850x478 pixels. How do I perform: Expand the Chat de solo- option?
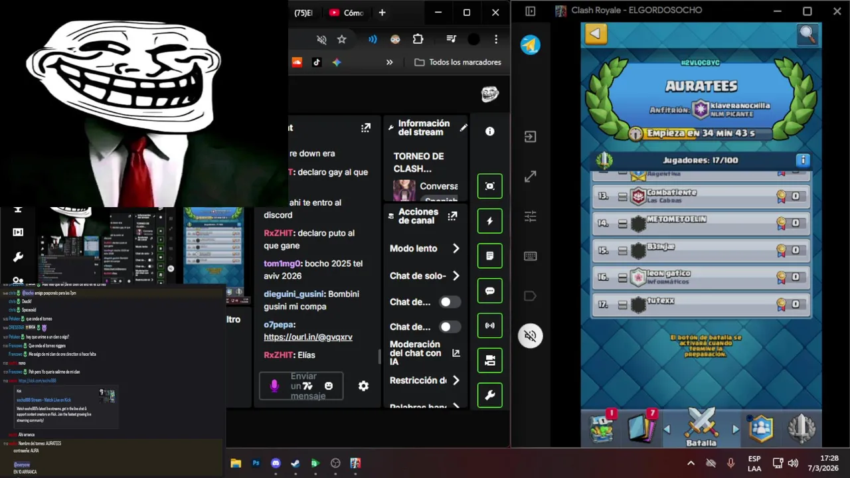[x=425, y=276]
